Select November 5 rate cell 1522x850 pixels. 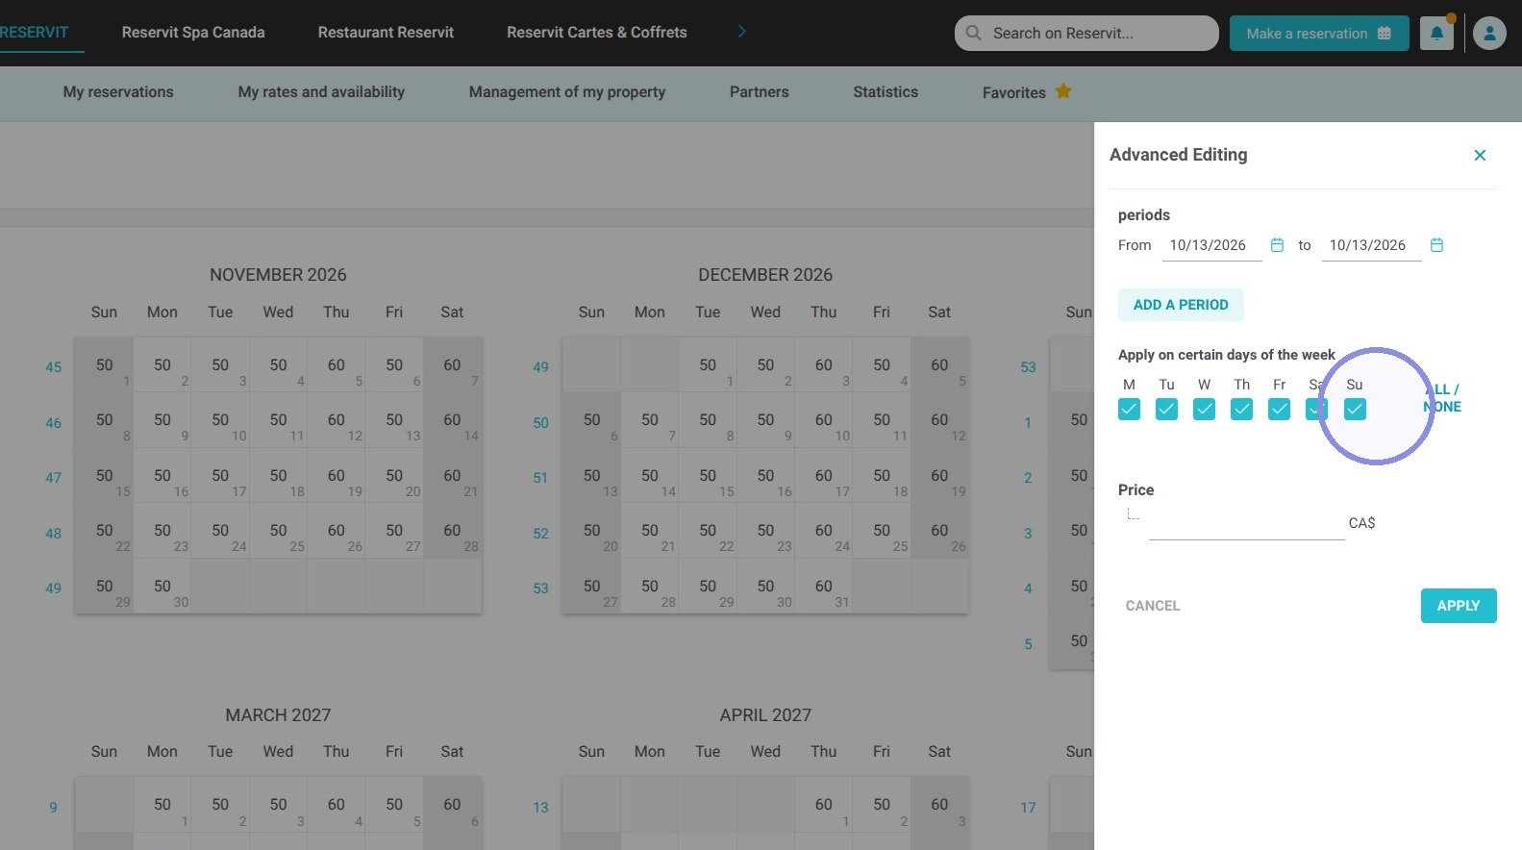pos(337,365)
